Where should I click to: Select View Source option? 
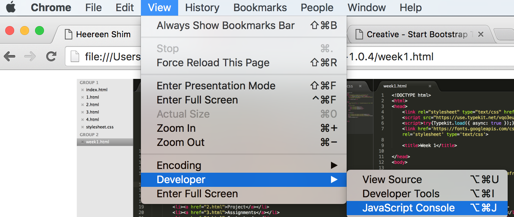427,179
